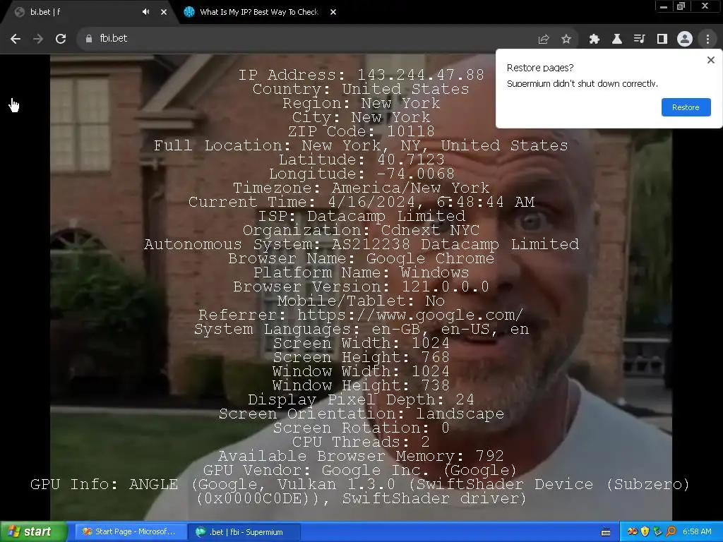Image resolution: width=723 pixels, height=542 pixels.
Task: Switch to Start Page - Microsoft taskbar item
Action: point(130,532)
